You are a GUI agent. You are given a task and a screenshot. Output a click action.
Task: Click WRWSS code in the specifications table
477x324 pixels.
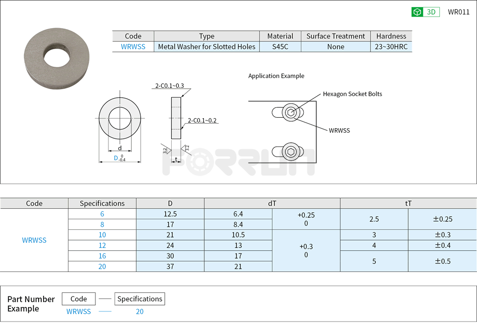tap(34, 240)
